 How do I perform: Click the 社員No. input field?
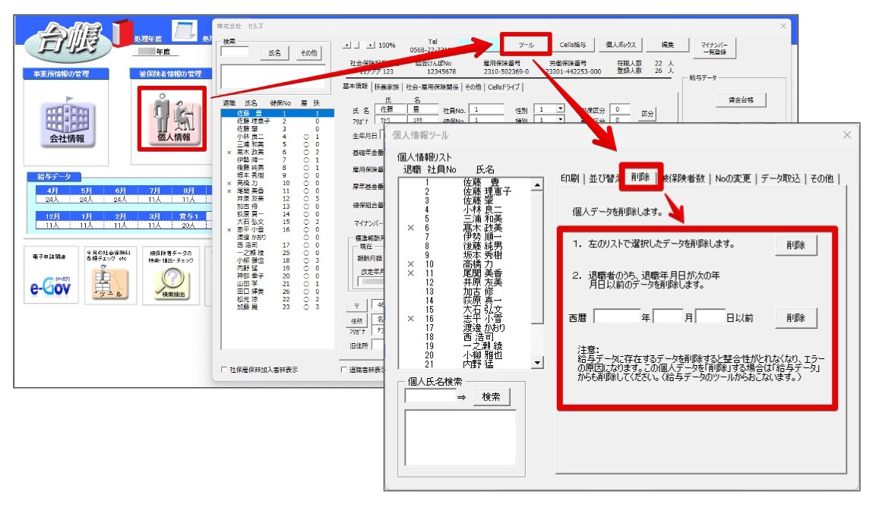pos(486,110)
